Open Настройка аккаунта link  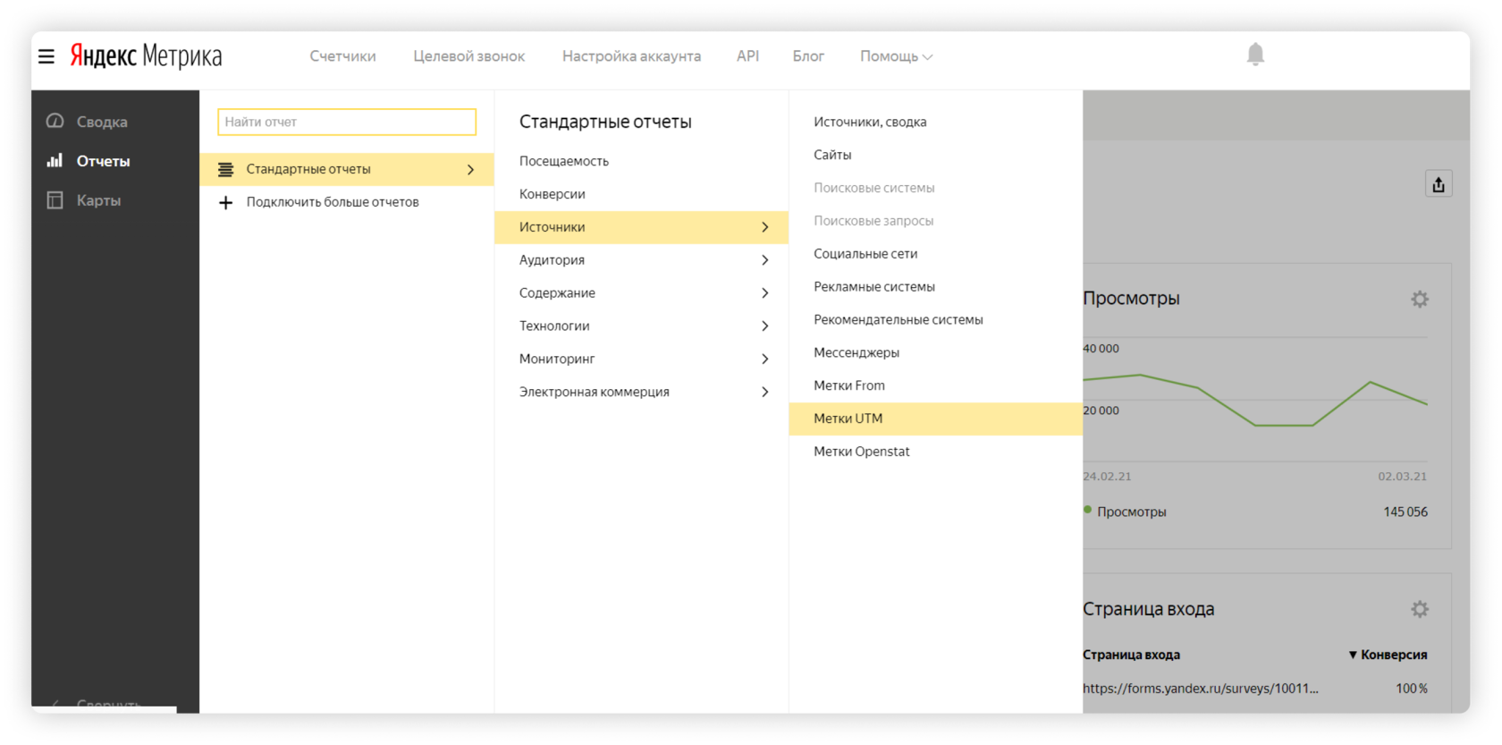(x=631, y=56)
